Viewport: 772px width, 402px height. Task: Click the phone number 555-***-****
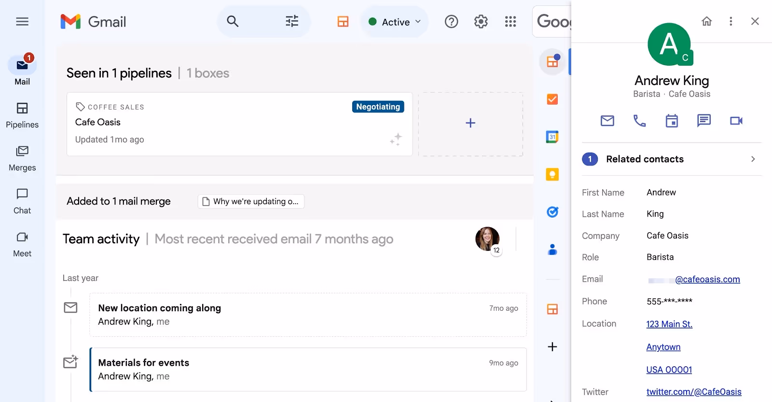[670, 301]
